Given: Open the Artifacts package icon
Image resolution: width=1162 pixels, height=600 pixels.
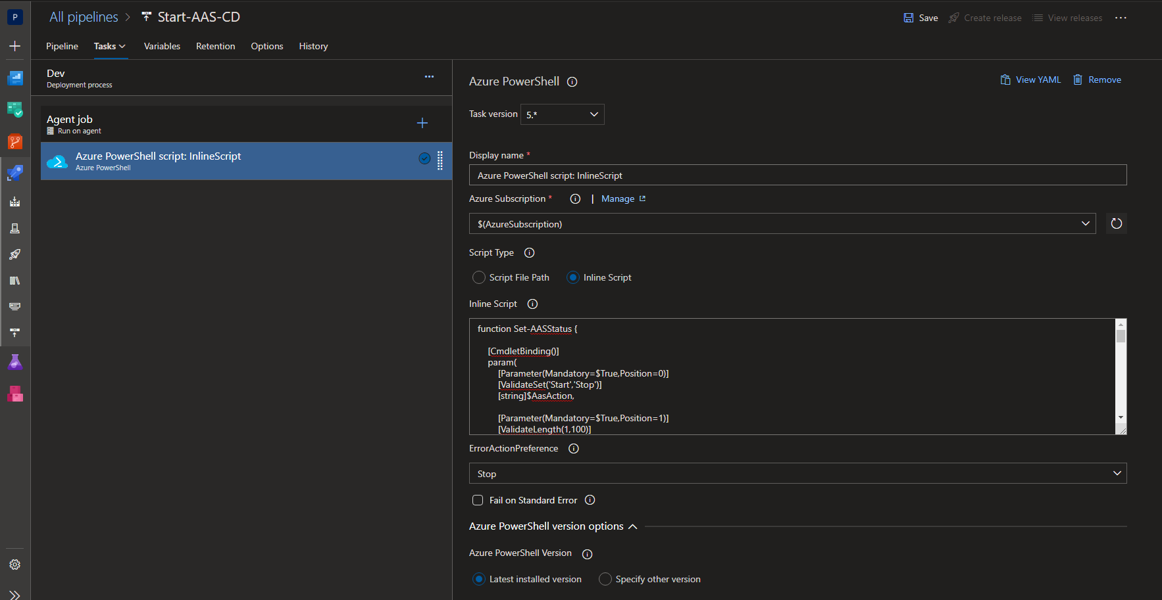Looking at the screenshot, I should click(14, 394).
